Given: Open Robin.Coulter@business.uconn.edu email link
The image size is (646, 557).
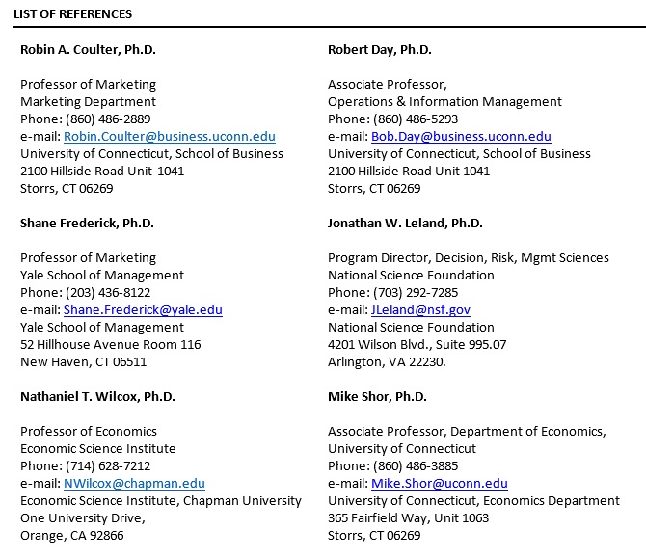Looking at the screenshot, I should [x=170, y=136].
